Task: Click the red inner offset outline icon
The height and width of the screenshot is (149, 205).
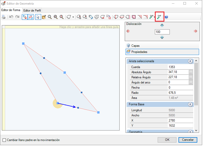Action: (x=134, y=17)
